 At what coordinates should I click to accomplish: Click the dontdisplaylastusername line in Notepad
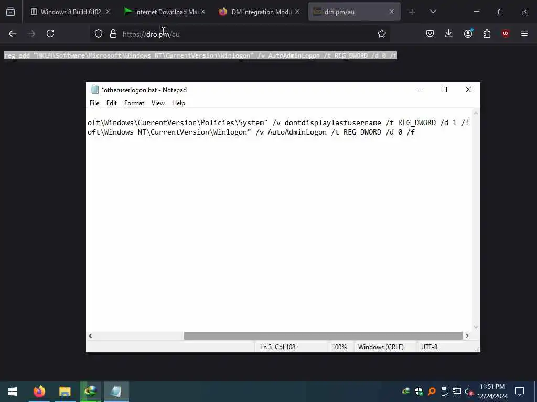[x=278, y=122]
